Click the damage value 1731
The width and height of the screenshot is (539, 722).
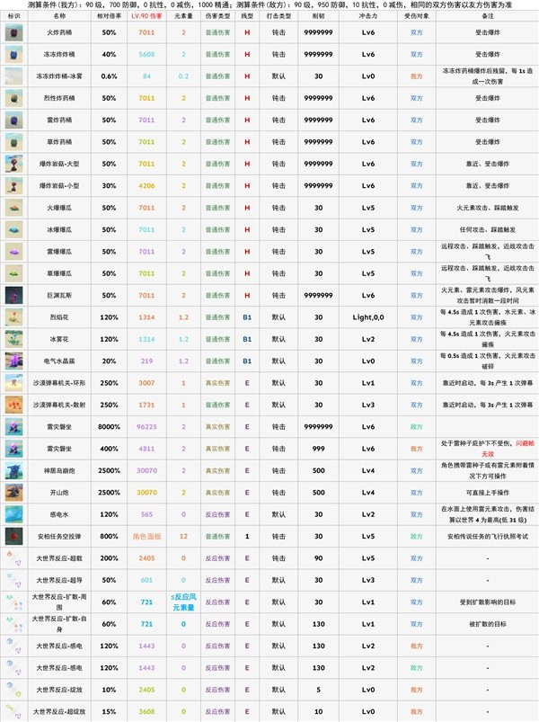tap(146, 406)
